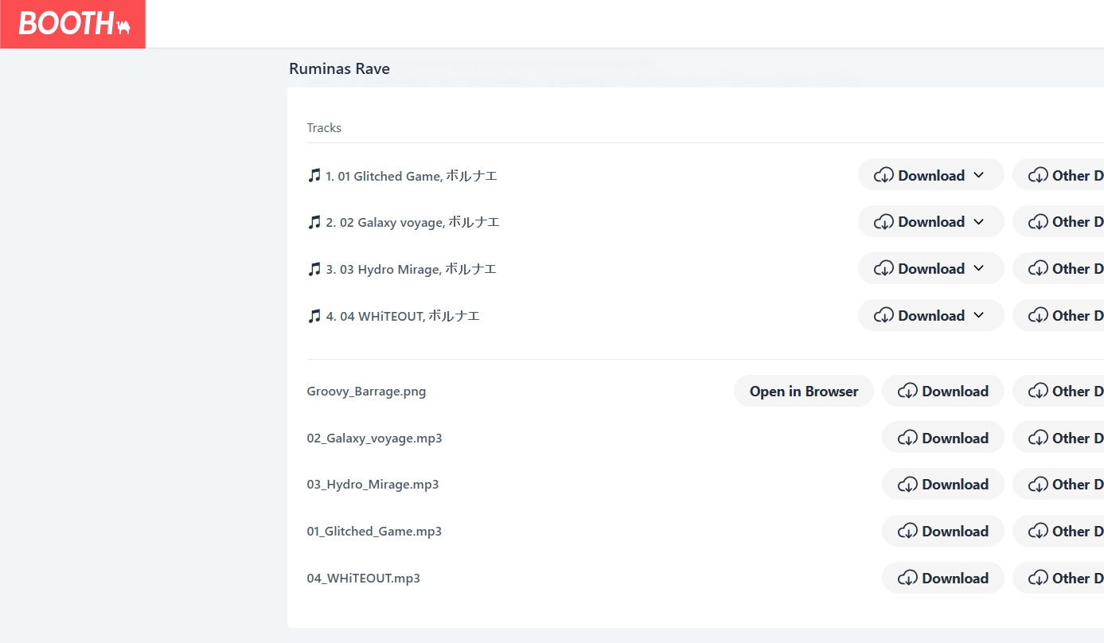The height and width of the screenshot is (643, 1104).
Task: Click music note icon beside WHiTEOUT track
Action: (314, 316)
